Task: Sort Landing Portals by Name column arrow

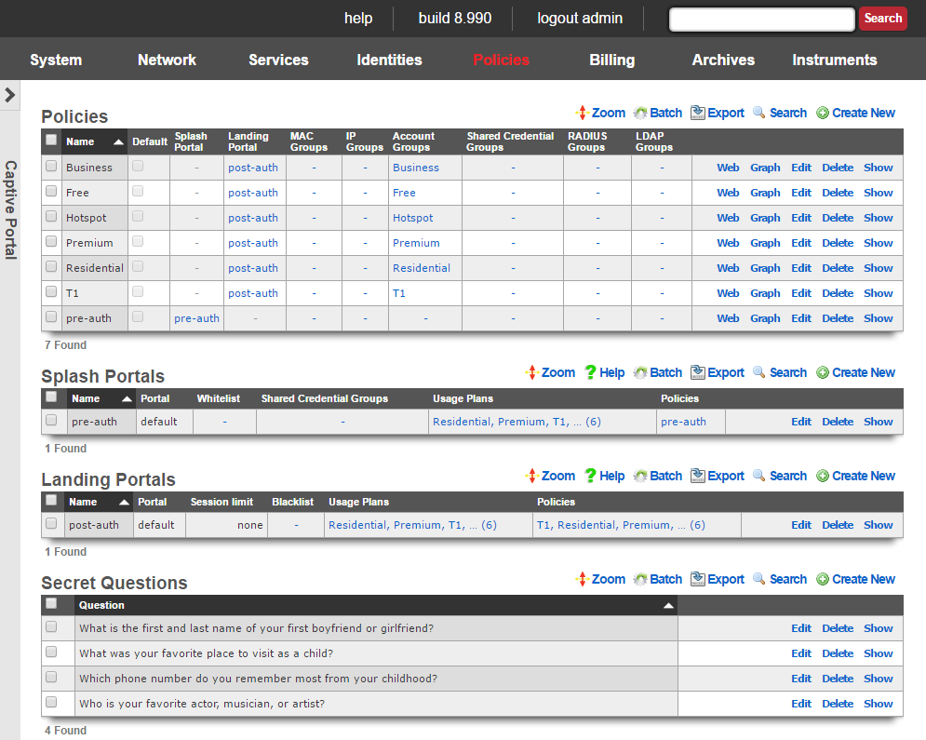Action: (x=124, y=503)
